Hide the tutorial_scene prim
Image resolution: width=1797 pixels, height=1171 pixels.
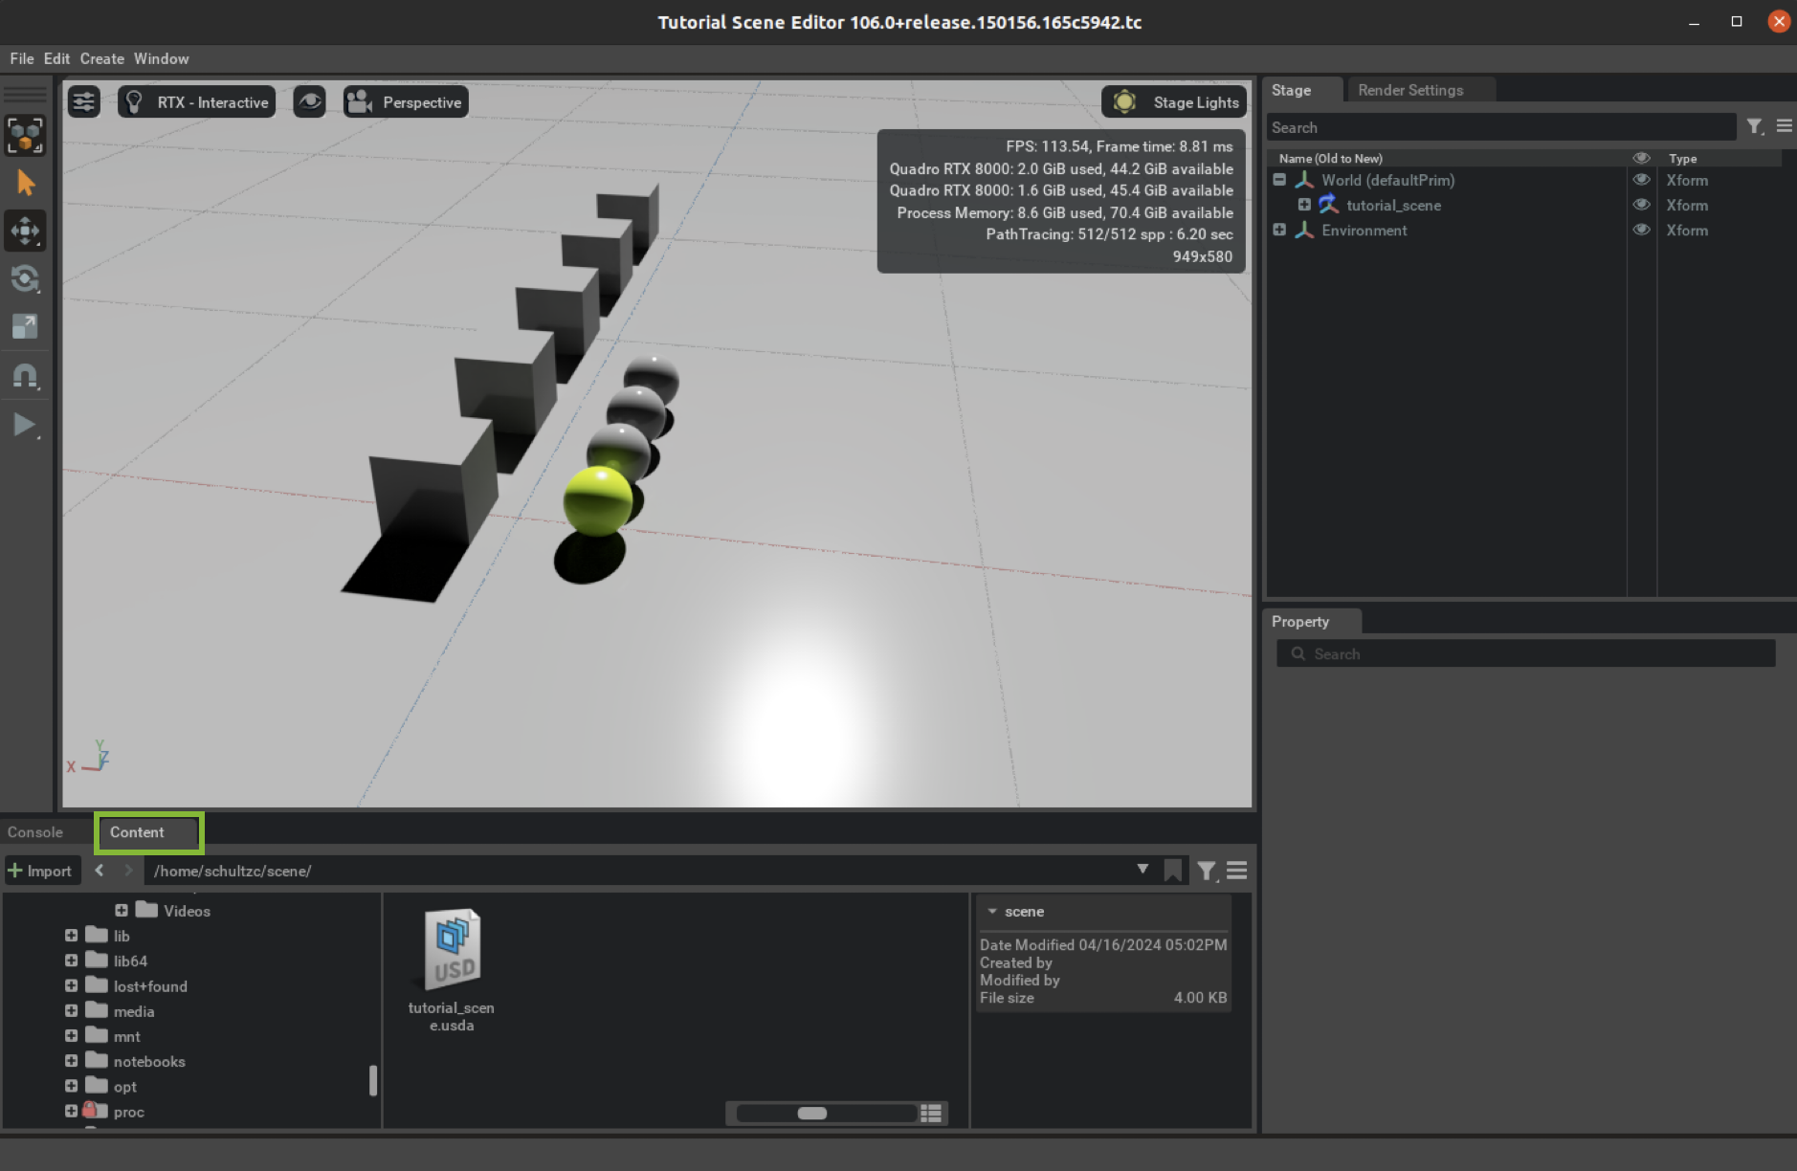[x=1641, y=205]
